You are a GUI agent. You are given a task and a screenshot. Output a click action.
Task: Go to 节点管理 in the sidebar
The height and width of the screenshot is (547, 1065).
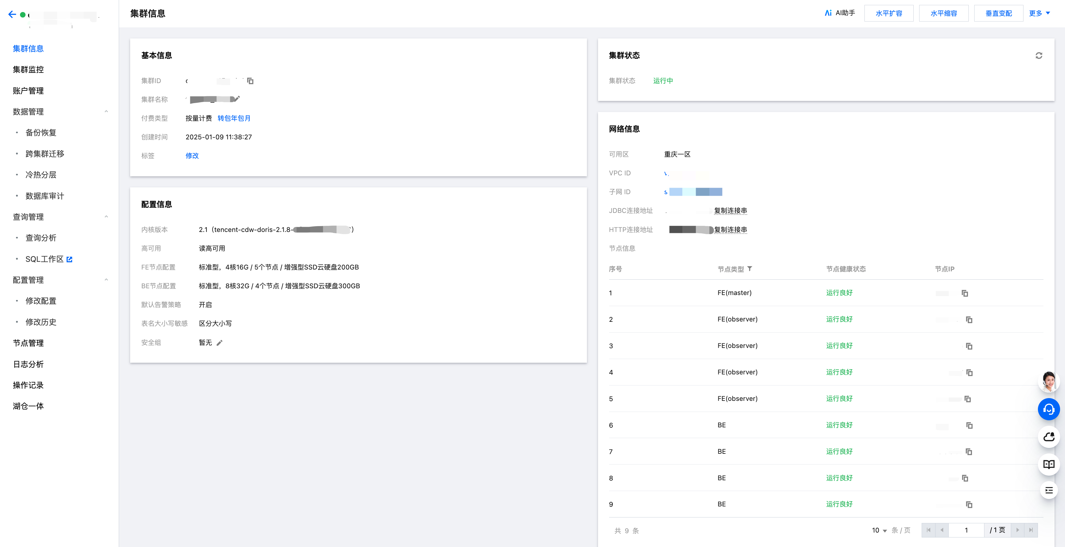pos(28,343)
